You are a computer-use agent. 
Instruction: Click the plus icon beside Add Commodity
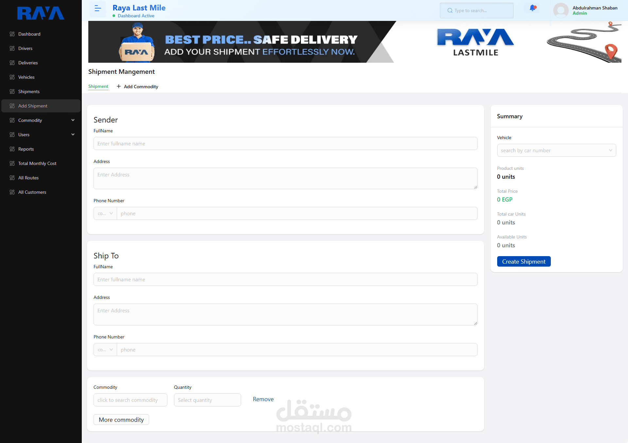click(x=119, y=86)
